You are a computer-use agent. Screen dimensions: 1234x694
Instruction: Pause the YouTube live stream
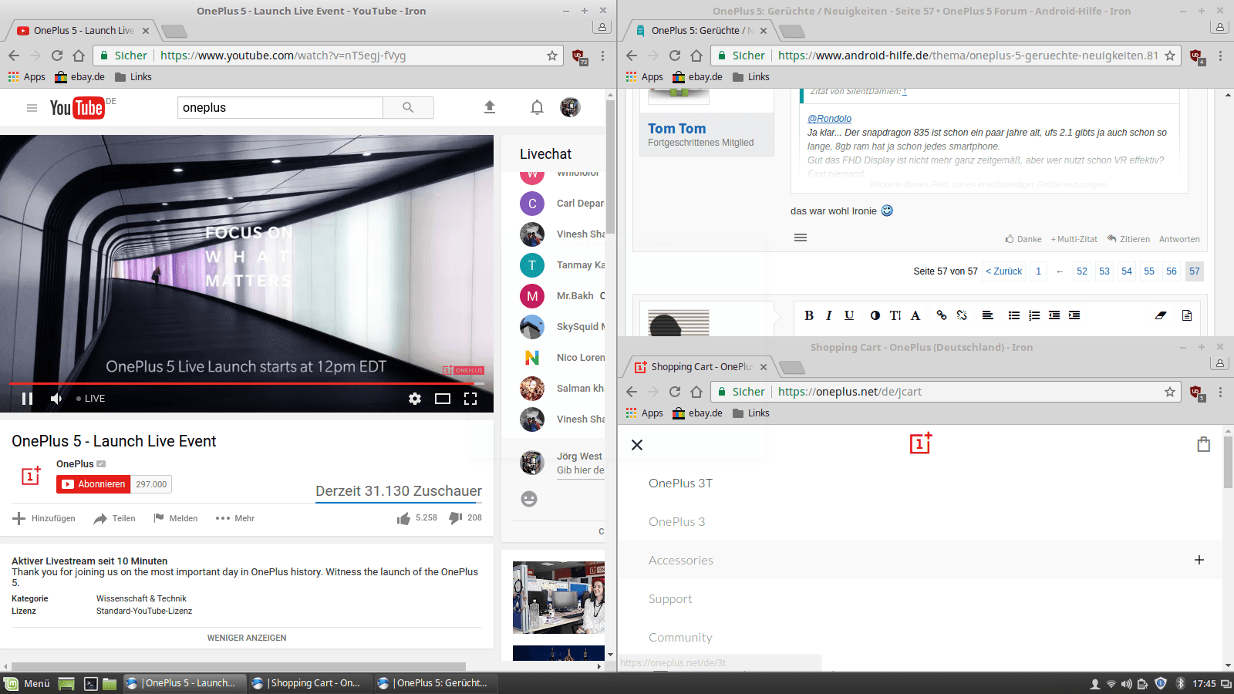coord(28,399)
